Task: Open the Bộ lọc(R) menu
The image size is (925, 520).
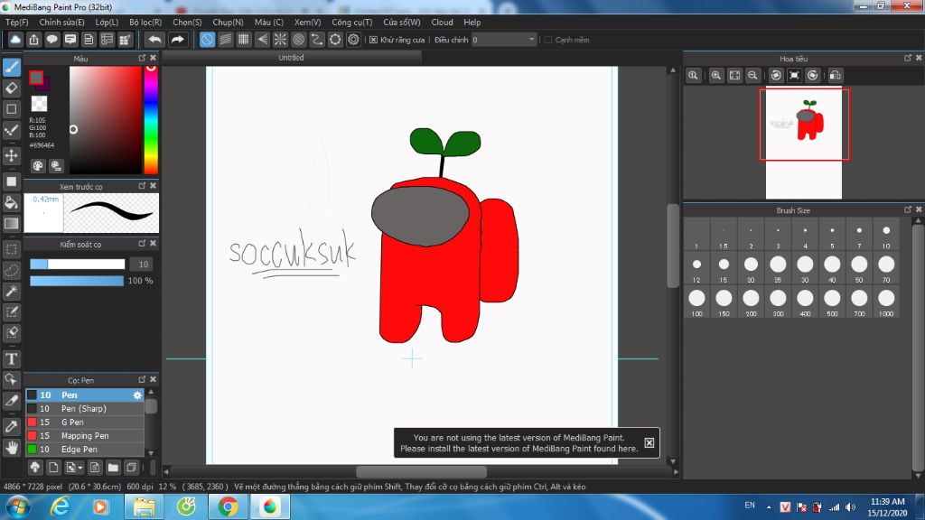Action: point(145,23)
